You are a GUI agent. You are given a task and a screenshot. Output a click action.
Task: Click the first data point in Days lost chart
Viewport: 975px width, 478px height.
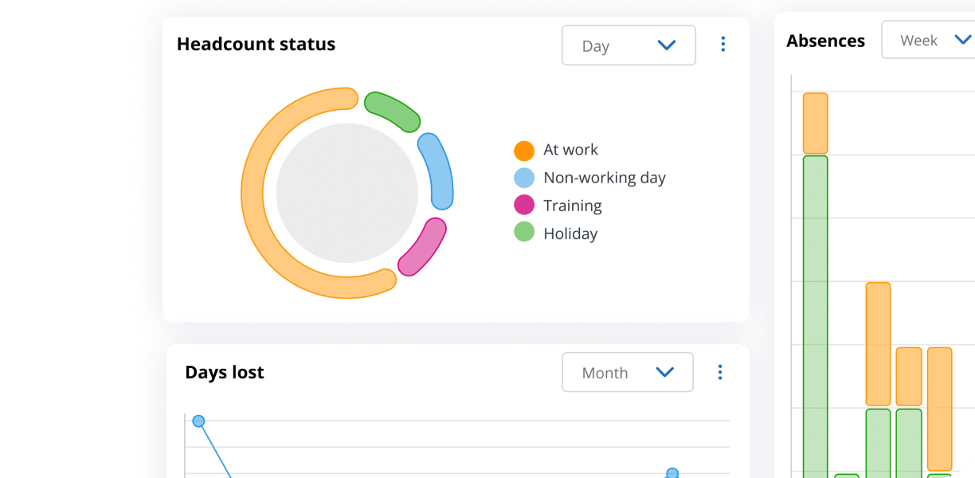198,421
